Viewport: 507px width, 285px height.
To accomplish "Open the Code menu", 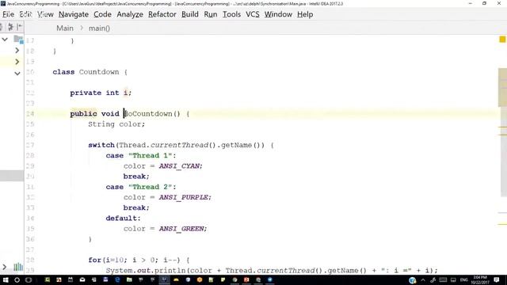I will tap(102, 14).
